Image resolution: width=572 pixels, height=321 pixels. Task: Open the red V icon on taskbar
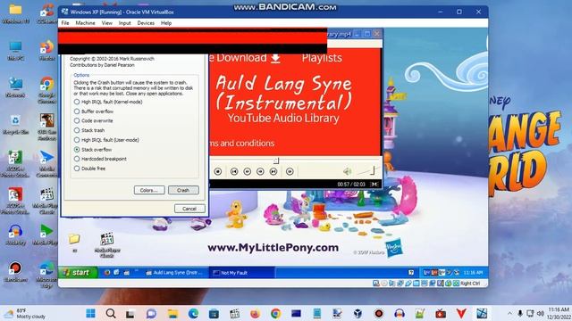(461, 313)
